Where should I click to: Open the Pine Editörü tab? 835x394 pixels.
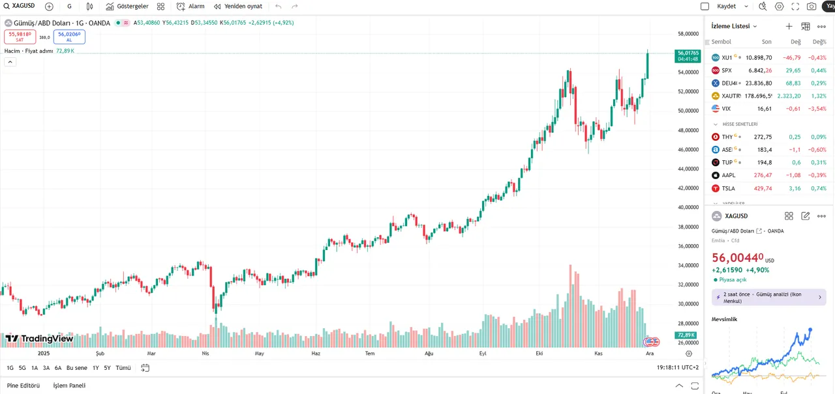[23, 386]
